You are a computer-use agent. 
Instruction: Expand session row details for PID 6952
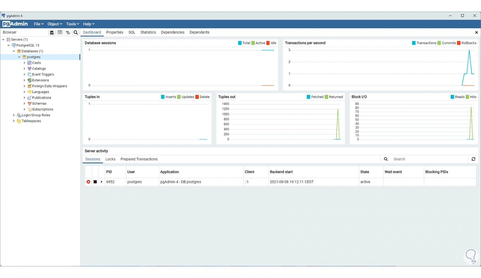[101, 182]
